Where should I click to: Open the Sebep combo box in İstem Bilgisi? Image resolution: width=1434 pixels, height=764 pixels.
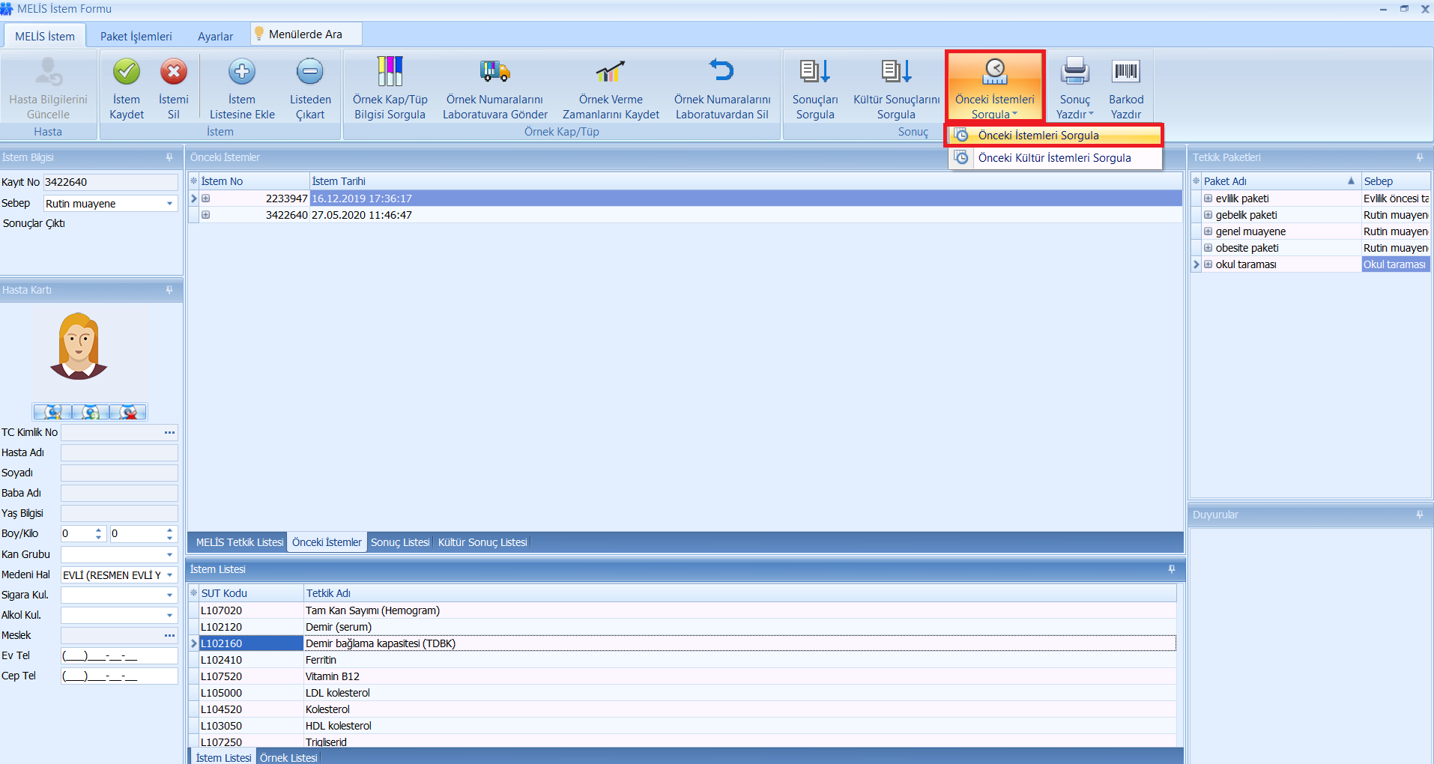click(x=169, y=204)
